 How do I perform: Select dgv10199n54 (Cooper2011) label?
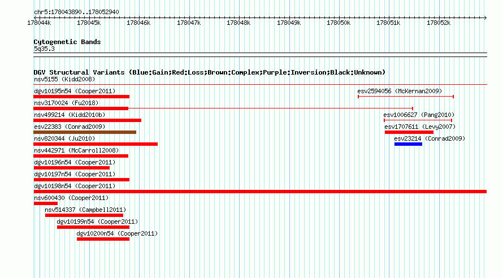click(97, 221)
